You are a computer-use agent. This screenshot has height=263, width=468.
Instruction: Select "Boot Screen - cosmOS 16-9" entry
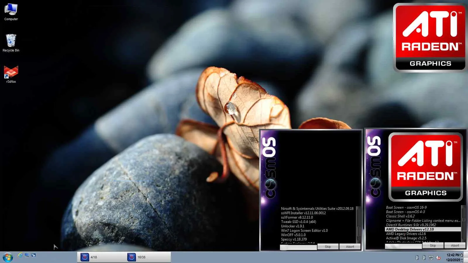(x=406, y=207)
